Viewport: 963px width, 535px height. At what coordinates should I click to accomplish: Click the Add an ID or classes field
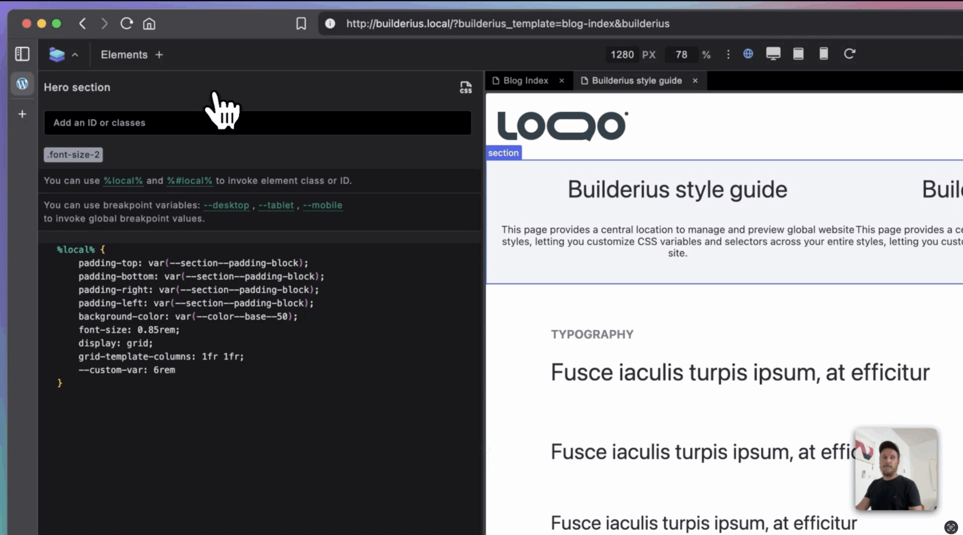[257, 123]
